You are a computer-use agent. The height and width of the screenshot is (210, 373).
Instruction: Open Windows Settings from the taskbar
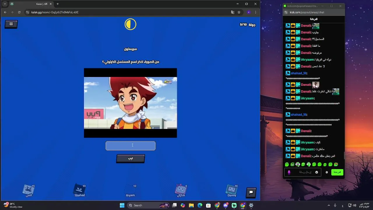point(251,205)
